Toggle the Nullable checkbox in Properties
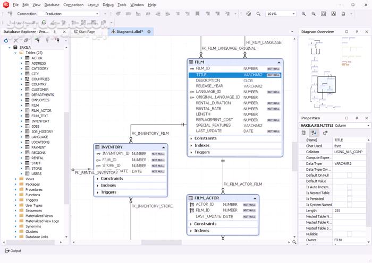Screen dimensions: 372x263 coord(350,234)
